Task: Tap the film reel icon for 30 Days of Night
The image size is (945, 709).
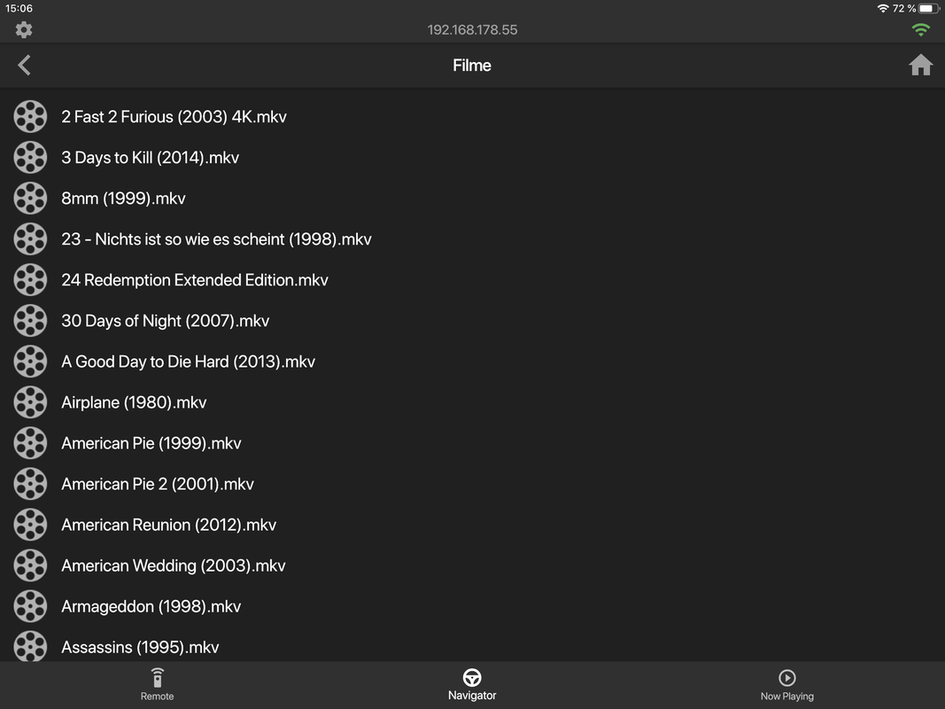Action: click(30, 321)
